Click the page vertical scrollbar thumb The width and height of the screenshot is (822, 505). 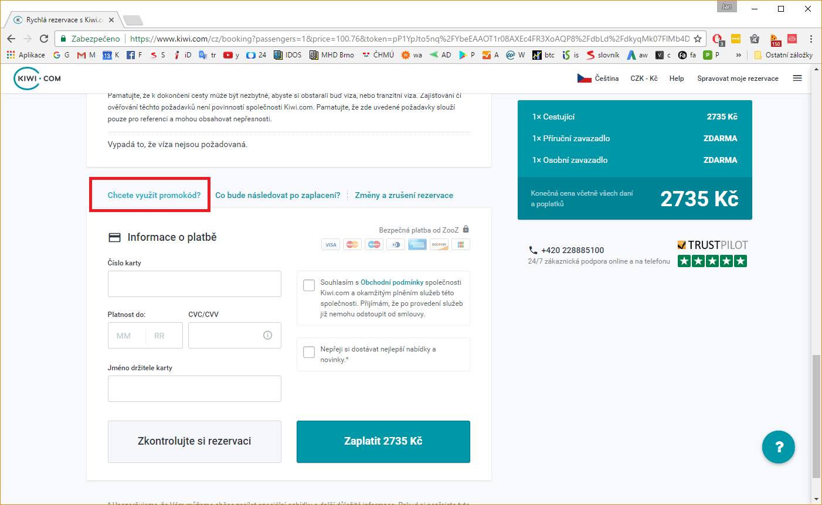point(817,417)
